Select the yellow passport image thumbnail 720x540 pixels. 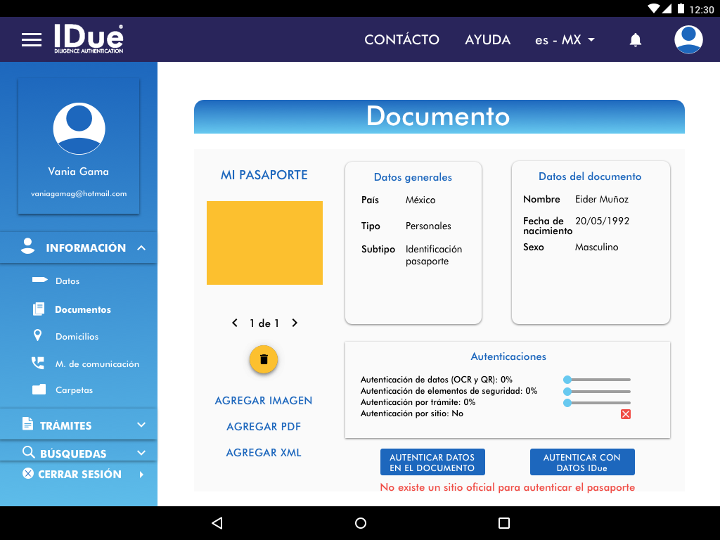[264, 243]
